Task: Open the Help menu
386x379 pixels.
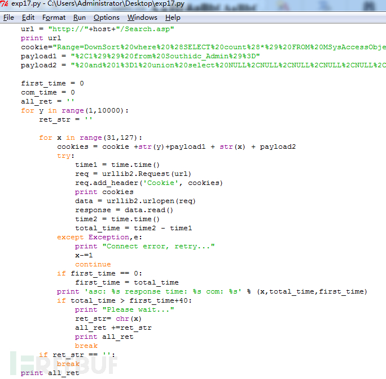Action: [x=173, y=18]
